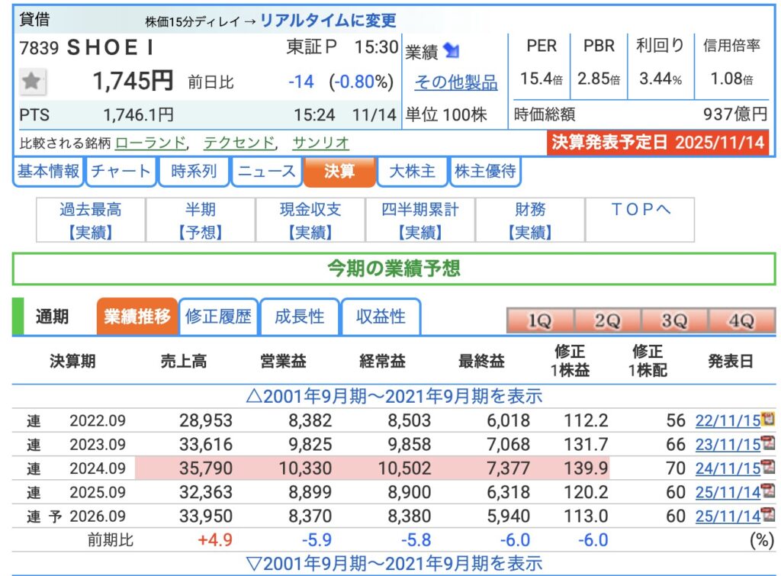
Task: Switch to the 2Q quarterly view
Action: (606, 321)
